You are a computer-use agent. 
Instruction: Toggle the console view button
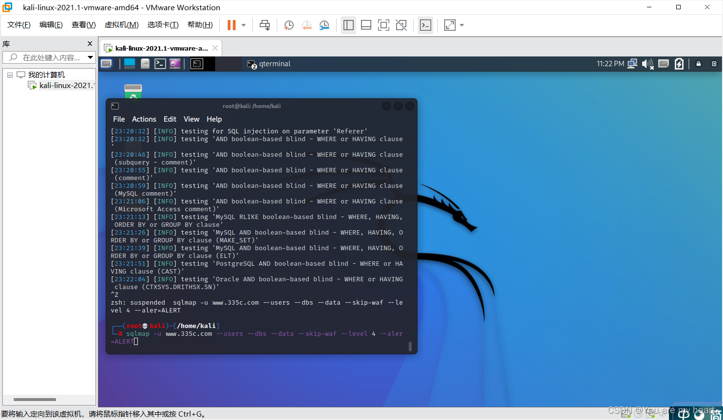[425, 25]
